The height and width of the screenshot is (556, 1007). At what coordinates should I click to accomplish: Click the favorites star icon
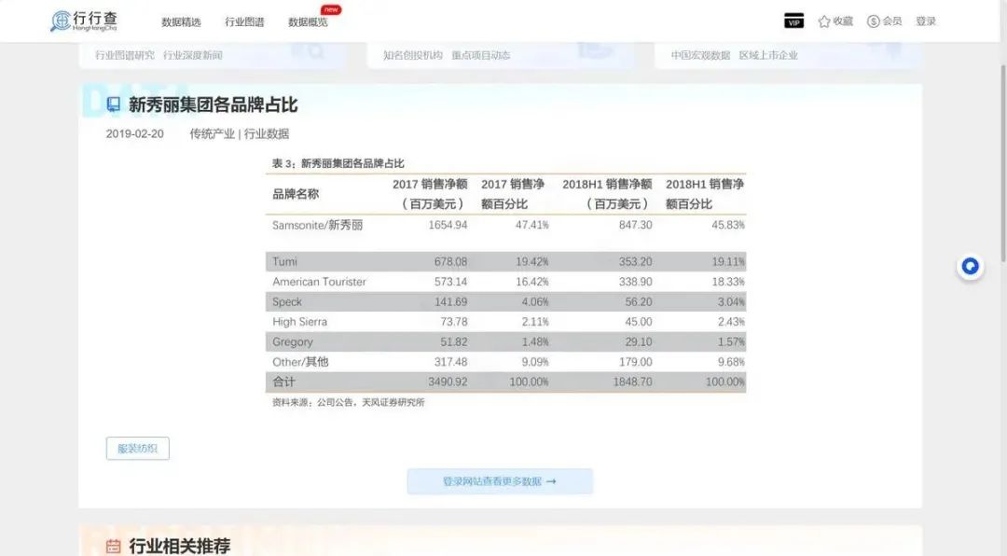824,21
